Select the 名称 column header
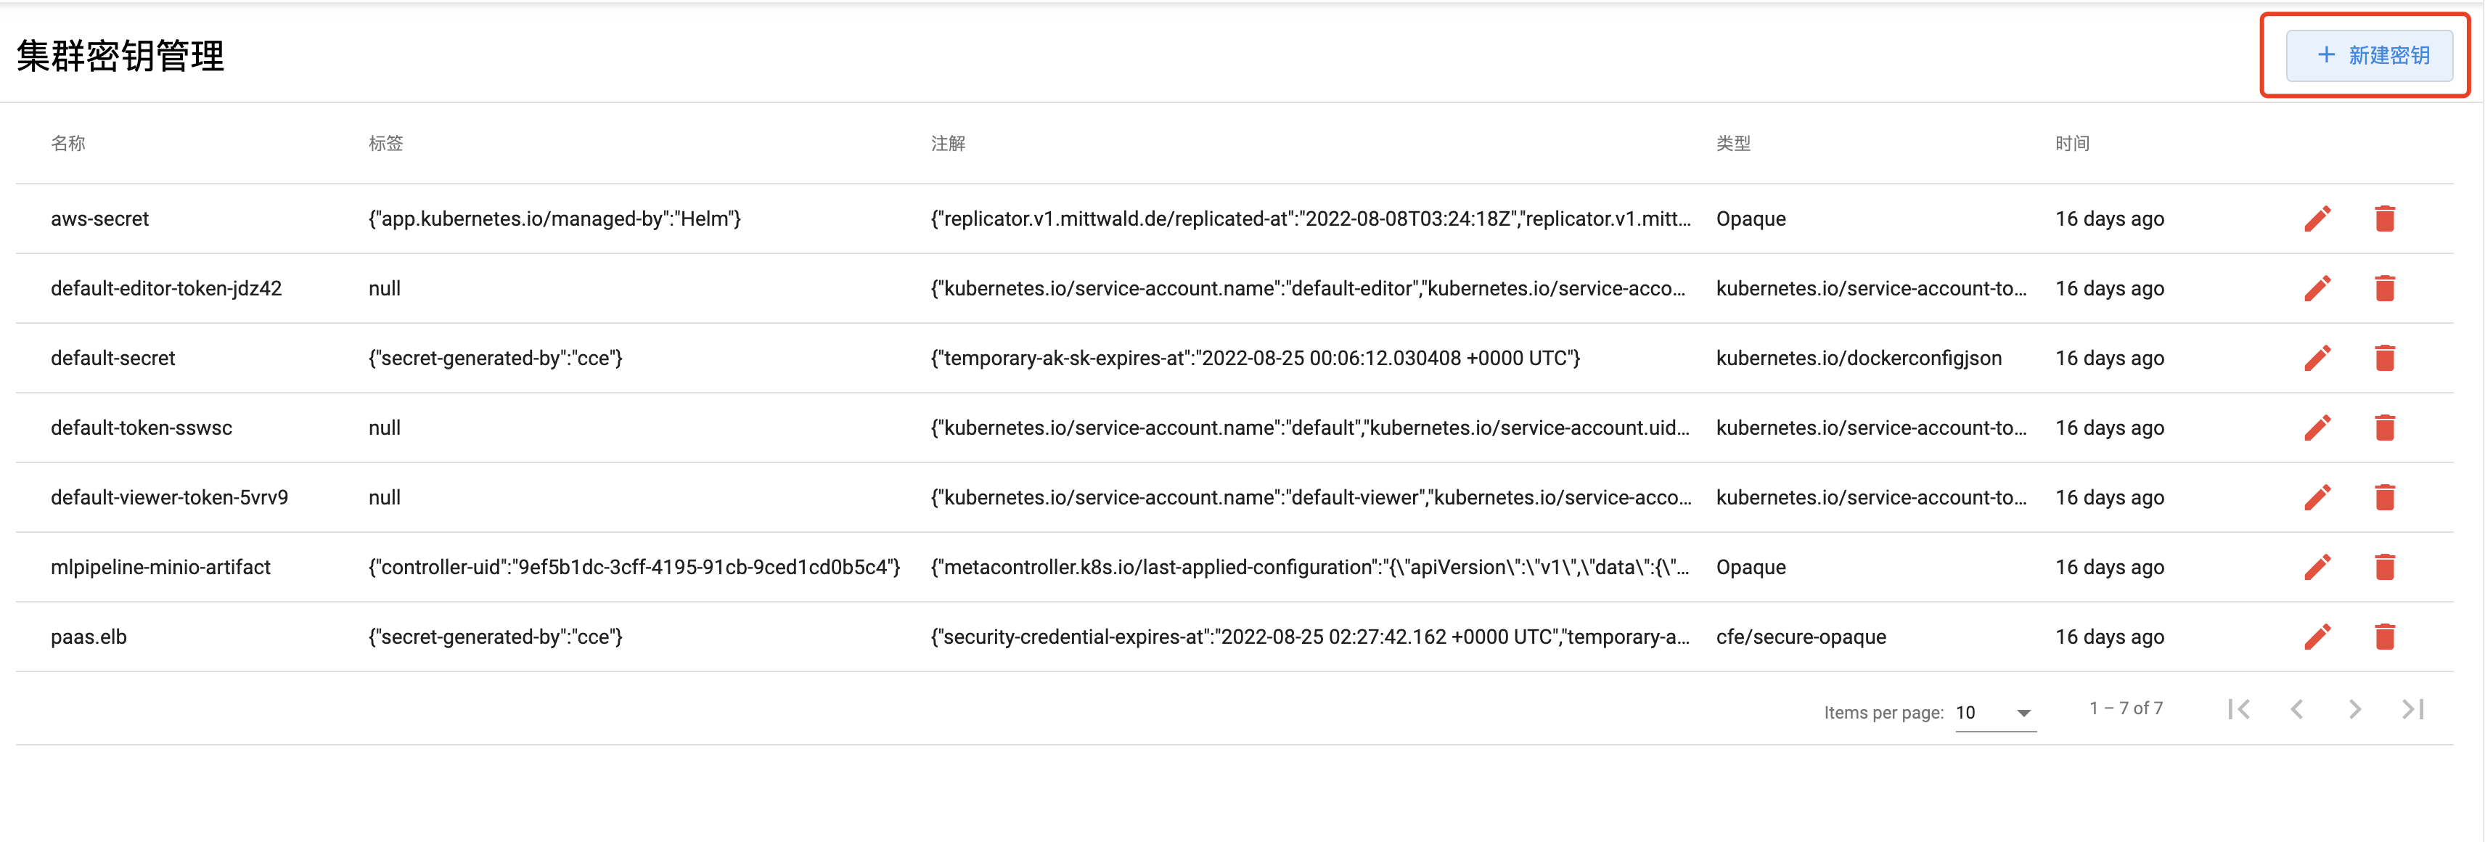This screenshot has width=2485, height=842. tap(68, 144)
